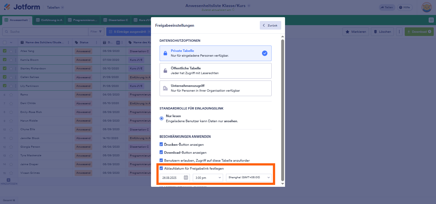The width and height of the screenshot is (436, 204).
Task: Star the Atlas Yang row
Action: [x=11, y=51]
